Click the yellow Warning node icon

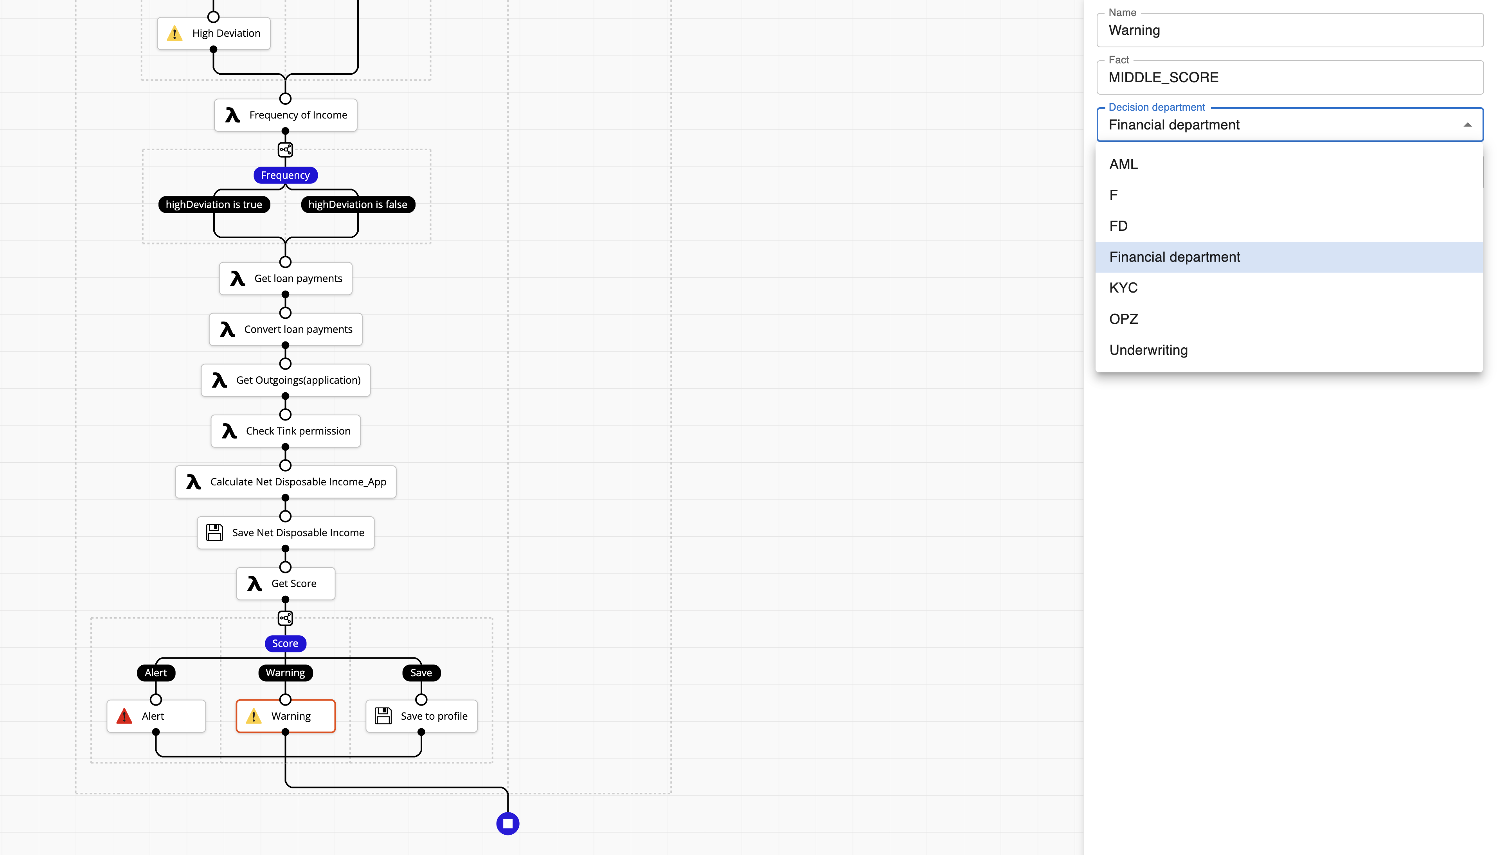click(x=254, y=716)
